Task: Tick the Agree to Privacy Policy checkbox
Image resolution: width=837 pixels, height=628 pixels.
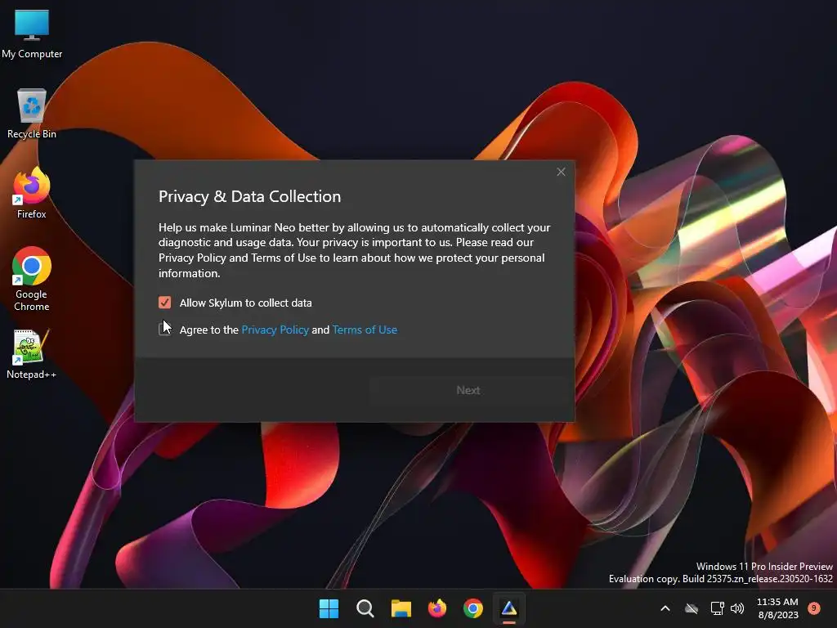Action: 164,329
